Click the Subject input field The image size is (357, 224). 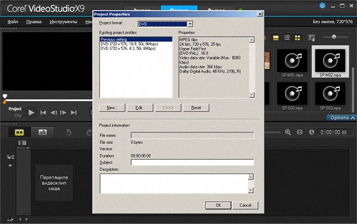pos(192,162)
